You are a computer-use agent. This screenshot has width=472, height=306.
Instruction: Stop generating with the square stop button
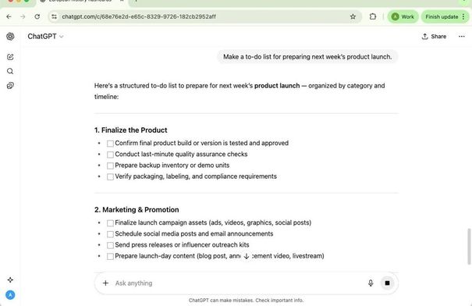click(387, 283)
